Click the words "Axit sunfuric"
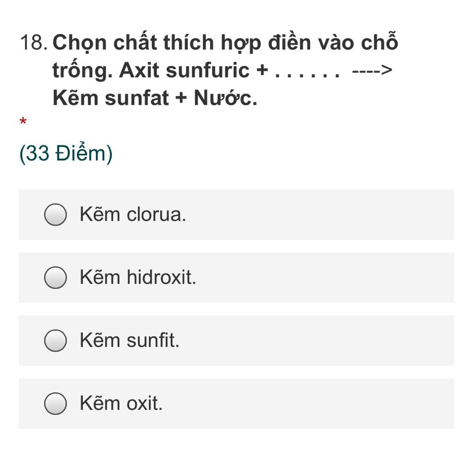The width and height of the screenshot is (473, 462). pos(184,70)
